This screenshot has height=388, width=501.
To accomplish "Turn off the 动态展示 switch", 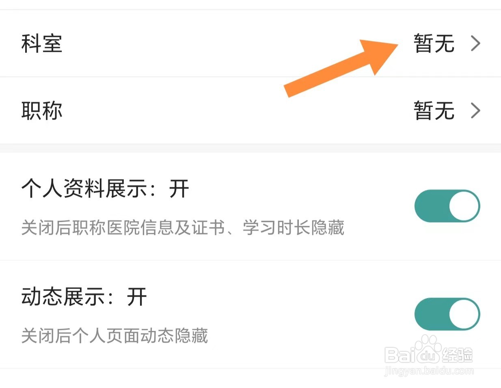I will click(447, 314).
